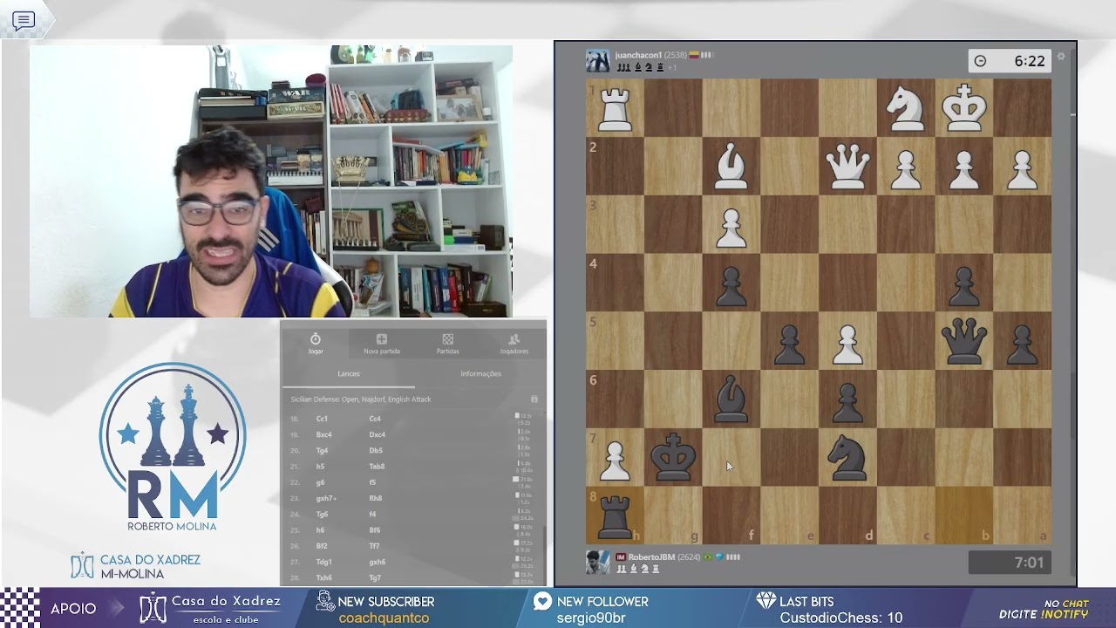Viewport: 1116px width, 628px height.
Task: Select the white rook on h1
Action: 615,108
